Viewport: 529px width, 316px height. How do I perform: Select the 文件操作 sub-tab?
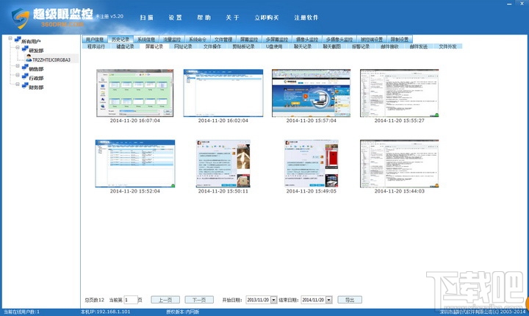pyautogui.click(x=212, y=46)
